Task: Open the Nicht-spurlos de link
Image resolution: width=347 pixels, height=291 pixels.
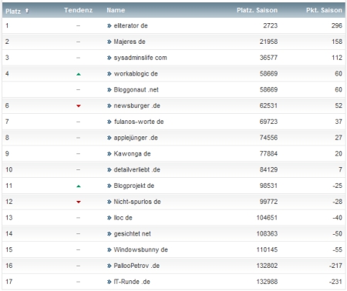Action: click(137, 202)
